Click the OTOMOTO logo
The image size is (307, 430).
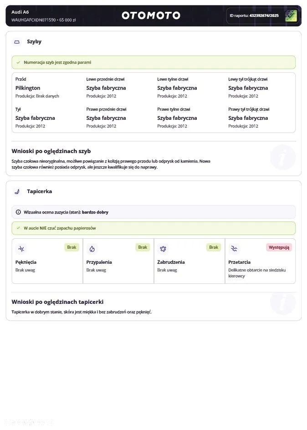[151, 15]
